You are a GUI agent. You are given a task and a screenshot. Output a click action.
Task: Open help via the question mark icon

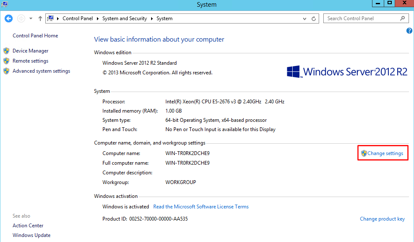point(409,31)
